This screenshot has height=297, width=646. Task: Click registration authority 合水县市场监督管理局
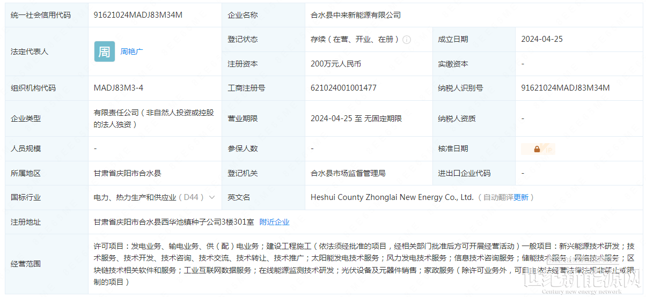tap(348, 173)
